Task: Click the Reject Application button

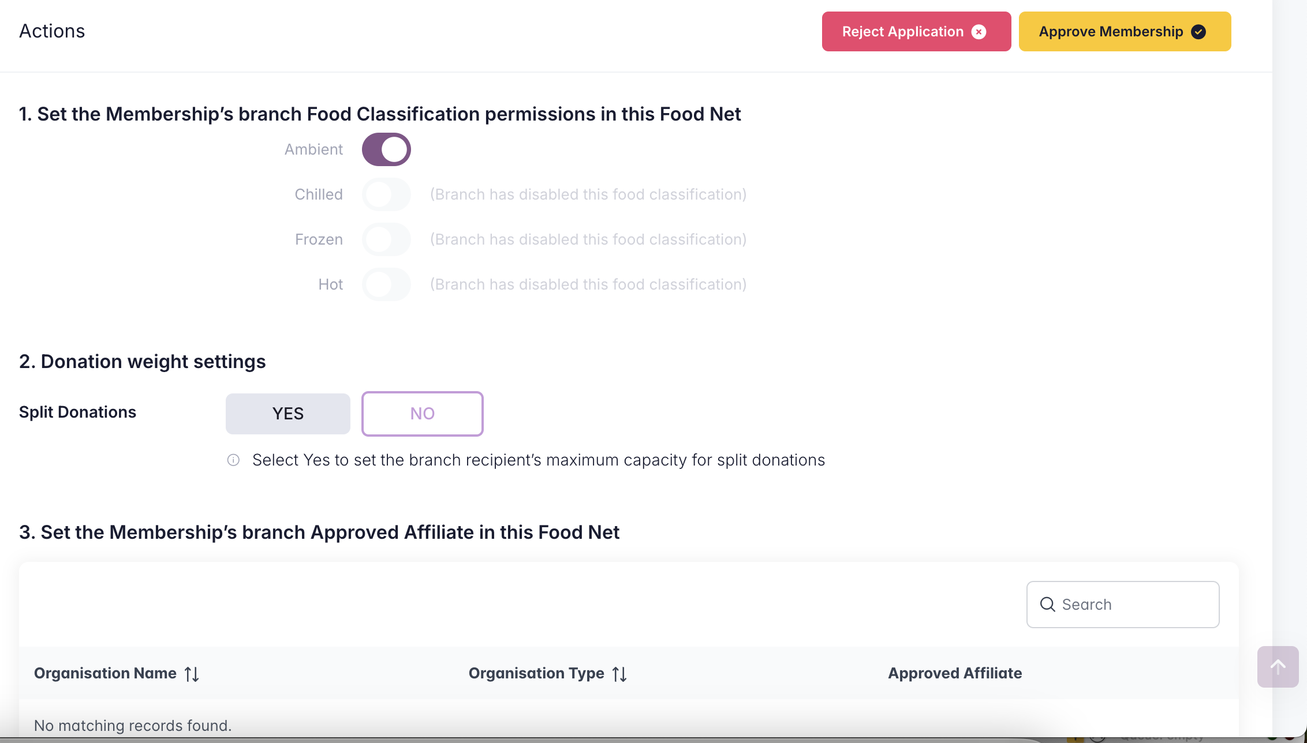Action: point(916,32)
